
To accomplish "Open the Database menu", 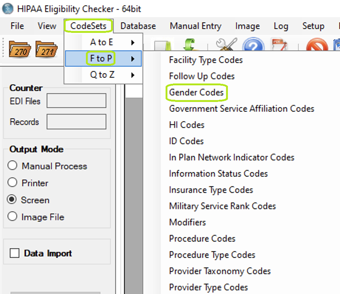I will point(138,26).
